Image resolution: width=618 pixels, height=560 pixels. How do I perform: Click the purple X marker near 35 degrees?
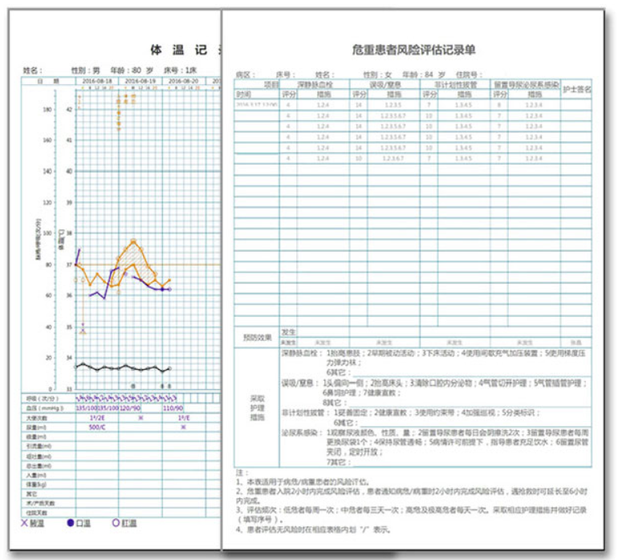point(83,331)
